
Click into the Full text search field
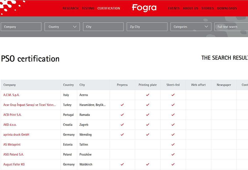click(x=231, y=27)
